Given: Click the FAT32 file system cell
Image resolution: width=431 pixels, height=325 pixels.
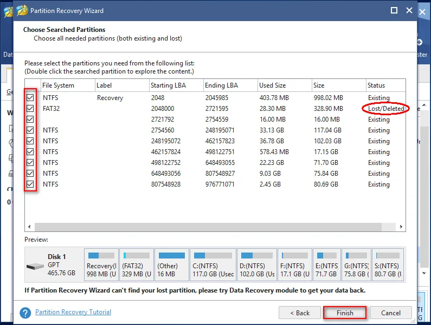Looking at the screenshot, I should [51, 109].
